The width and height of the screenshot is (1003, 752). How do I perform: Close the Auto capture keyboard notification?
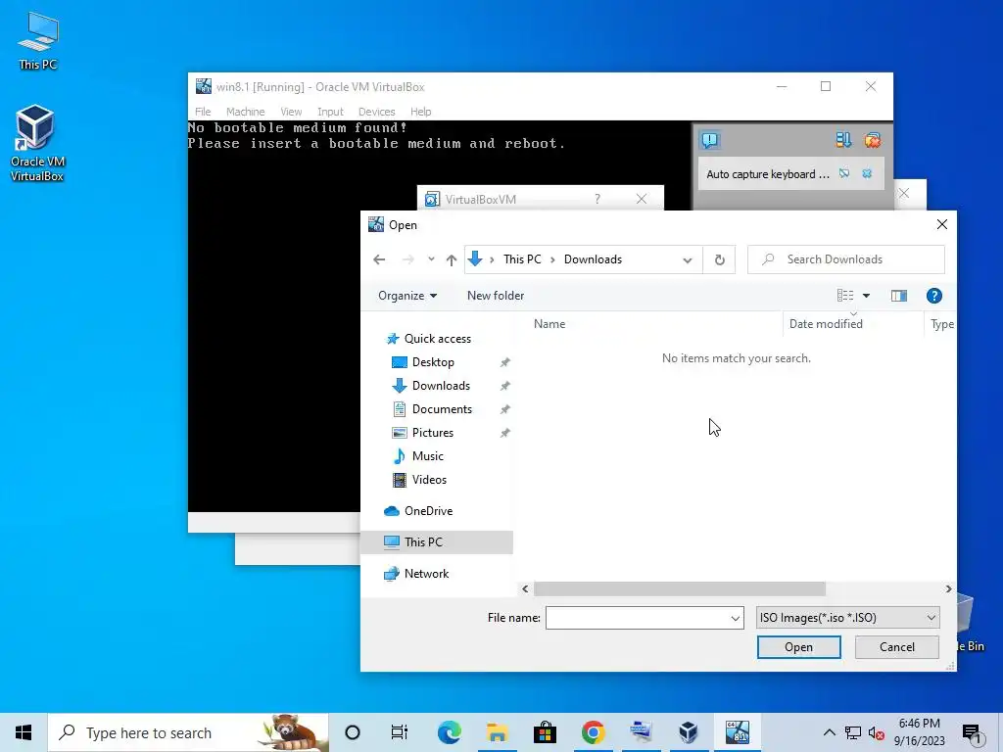click(x=867, y=173)
